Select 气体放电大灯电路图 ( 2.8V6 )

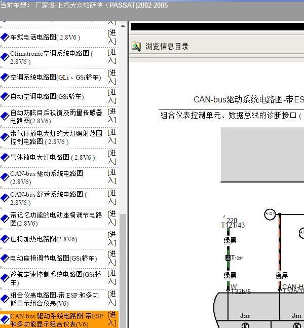tap(53, 157)
